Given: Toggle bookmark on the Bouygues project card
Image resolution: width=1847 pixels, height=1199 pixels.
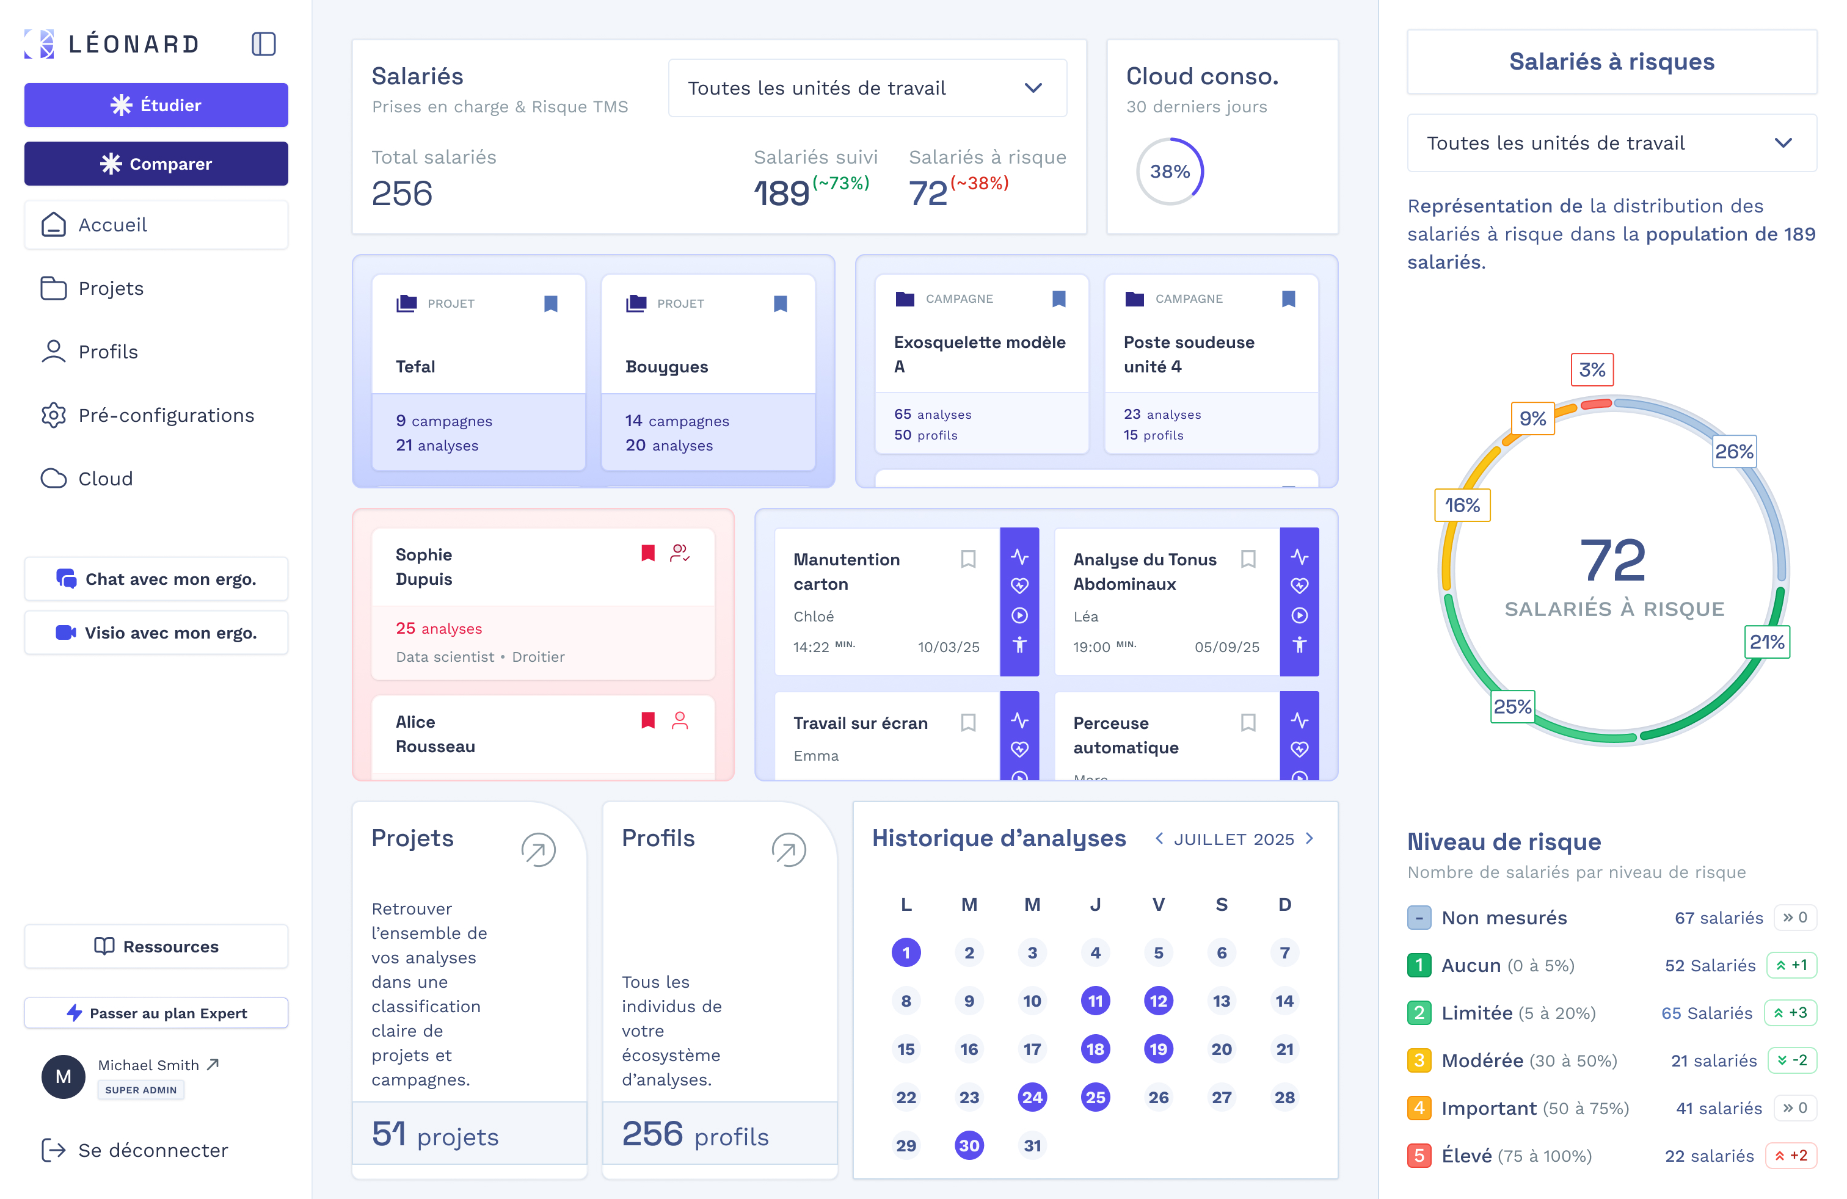Looking at the screenshot, I should pyautogui.click(x=781, y=303).
